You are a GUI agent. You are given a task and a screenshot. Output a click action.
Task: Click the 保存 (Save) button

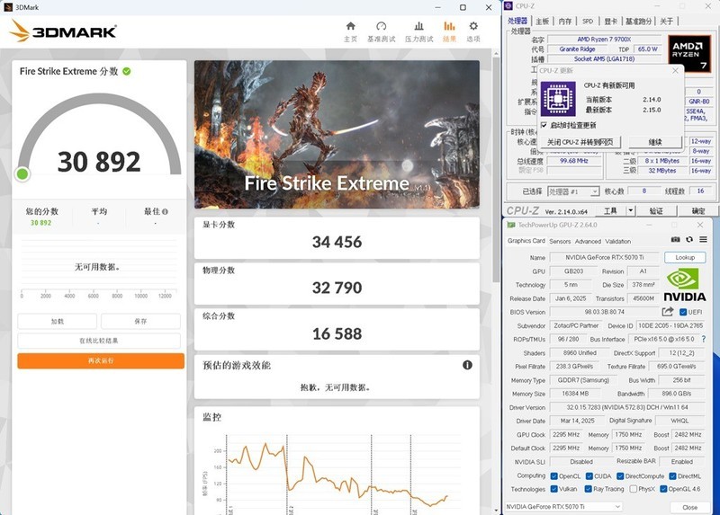point(140,322)
